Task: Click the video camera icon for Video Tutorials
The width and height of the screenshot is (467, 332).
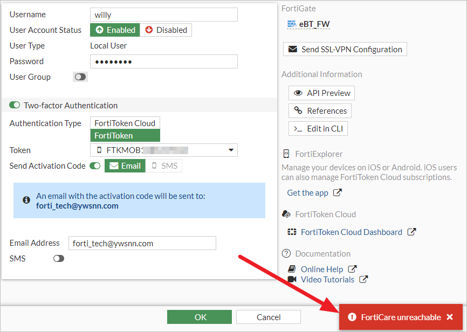Action: tap(292, 279)
